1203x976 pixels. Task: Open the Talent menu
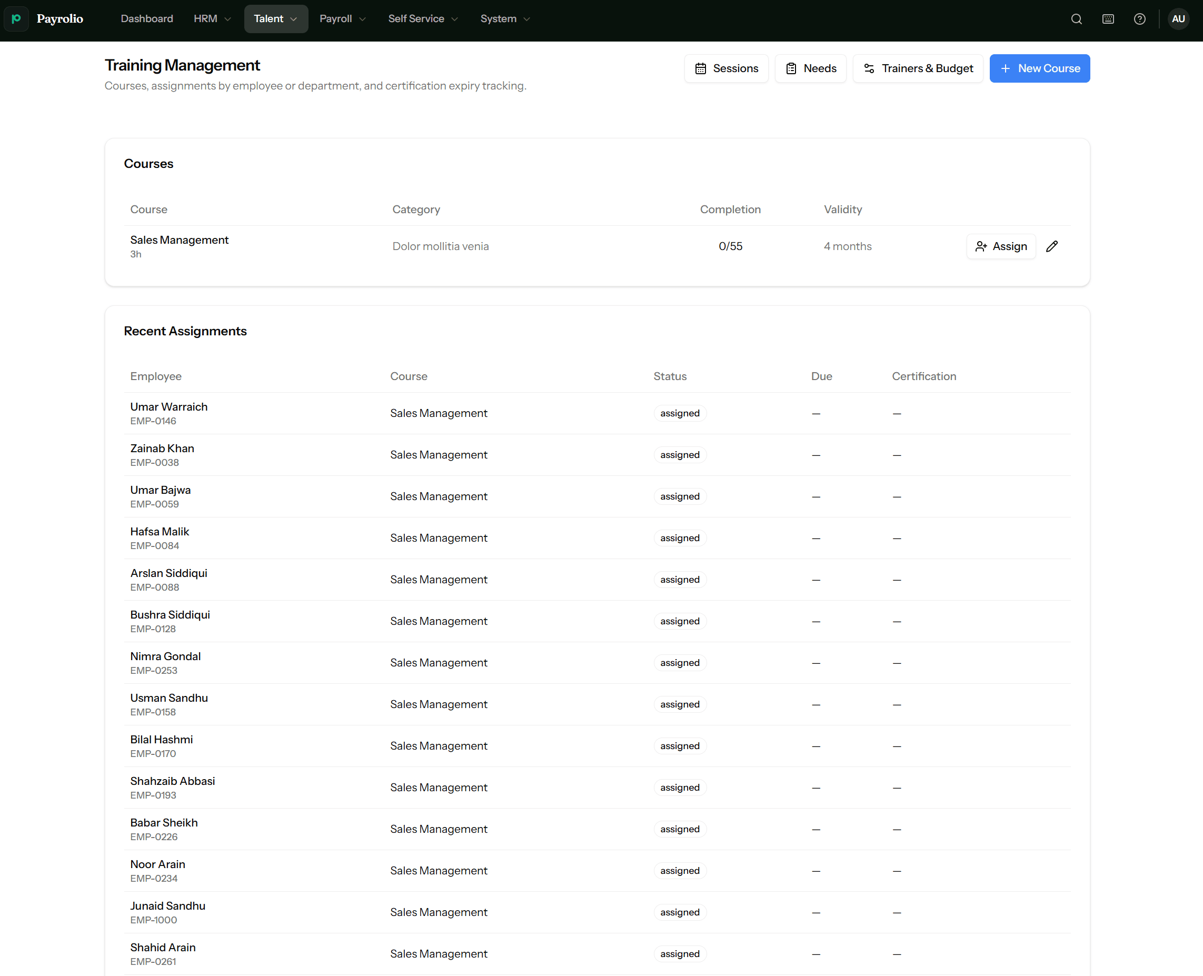click(x=275, y=19)
